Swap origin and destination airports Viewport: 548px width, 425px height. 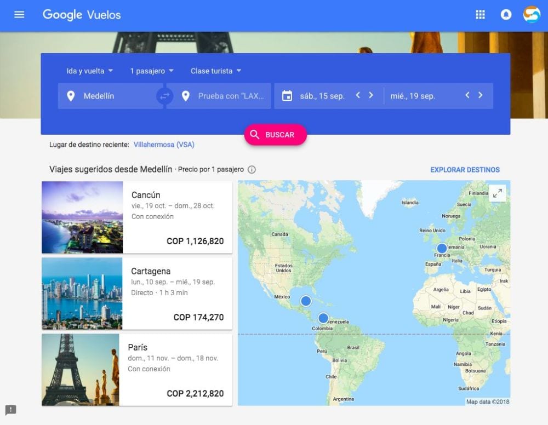tap(164, 96)
